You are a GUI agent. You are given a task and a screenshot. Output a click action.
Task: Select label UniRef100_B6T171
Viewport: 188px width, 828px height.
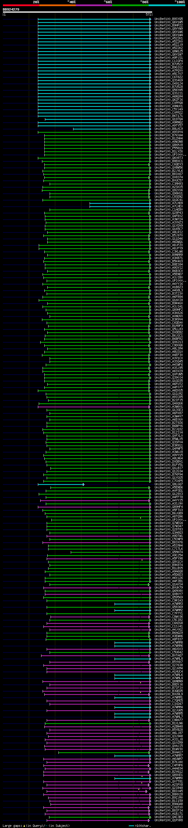(x=169, y=116)
